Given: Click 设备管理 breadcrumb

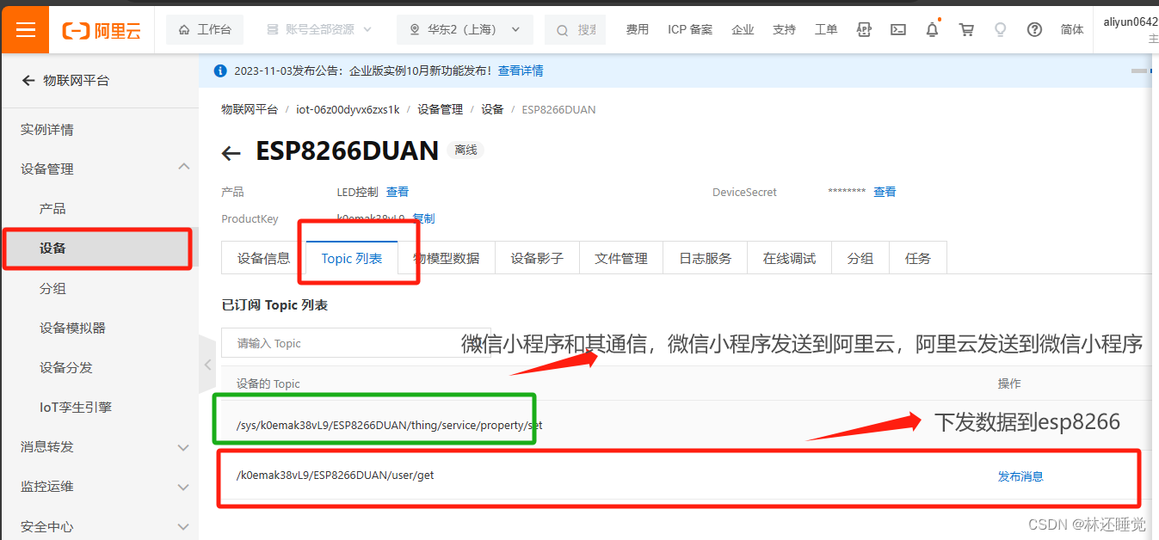Looking at the screenshot, I should [441, 109].
